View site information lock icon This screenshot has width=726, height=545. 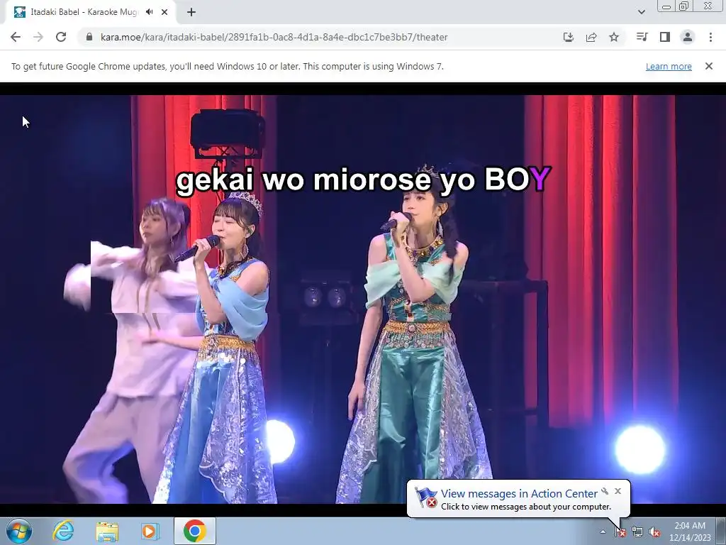click(89, 37)
